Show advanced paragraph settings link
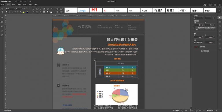This screenshot has width=222, height=112. pyautogui.click(x=205, y=51)
